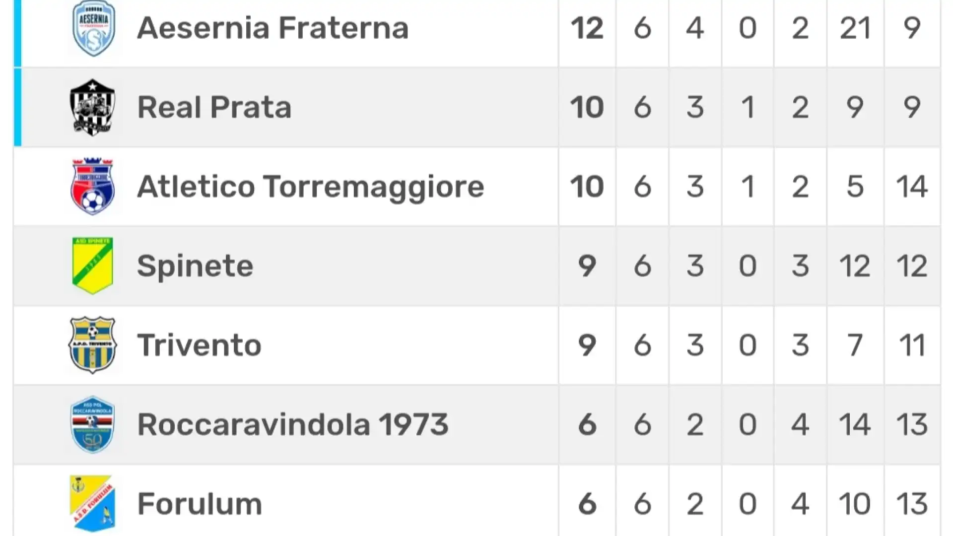Open Trivento team name link

click(200, 345)
